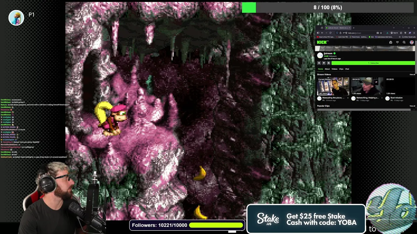Open the Kick bookmark in bookmarks bar

point(371,37)
